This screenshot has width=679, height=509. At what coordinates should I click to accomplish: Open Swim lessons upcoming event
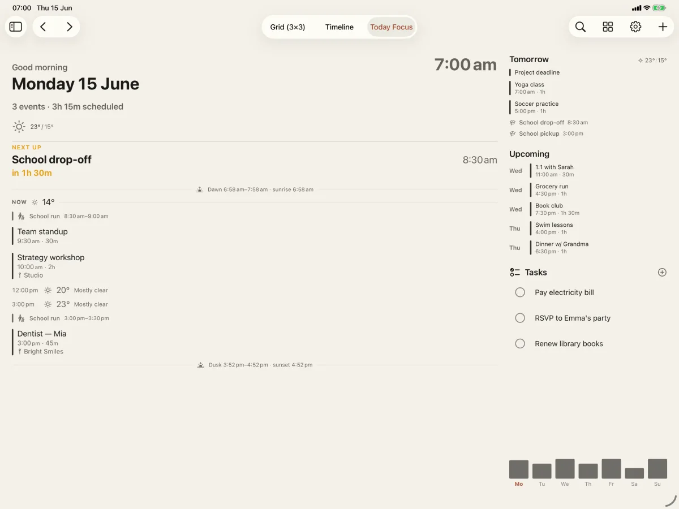(554, 228)
